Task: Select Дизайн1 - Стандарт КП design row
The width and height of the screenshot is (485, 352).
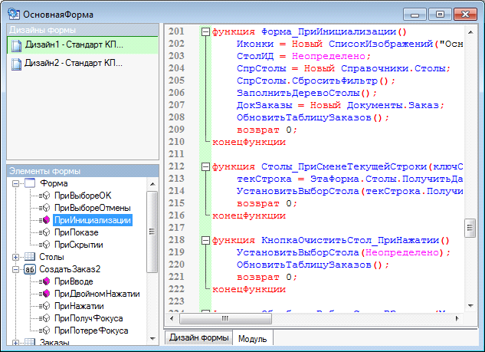Action: 83,45
